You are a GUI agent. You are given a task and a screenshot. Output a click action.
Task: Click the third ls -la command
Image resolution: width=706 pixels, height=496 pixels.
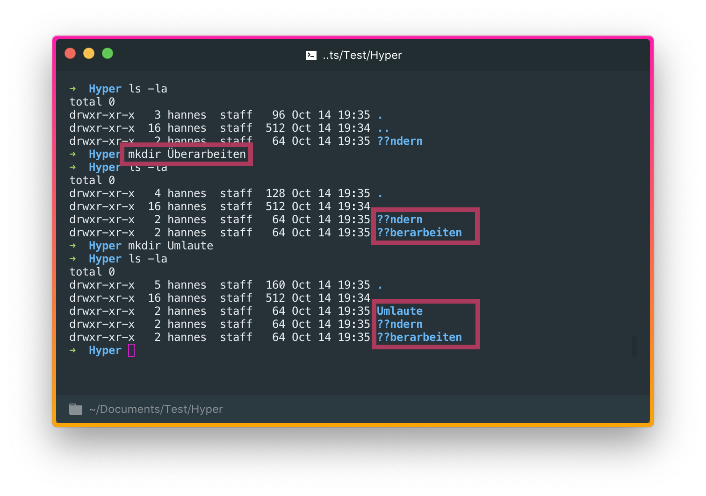(x=148, y=259)
